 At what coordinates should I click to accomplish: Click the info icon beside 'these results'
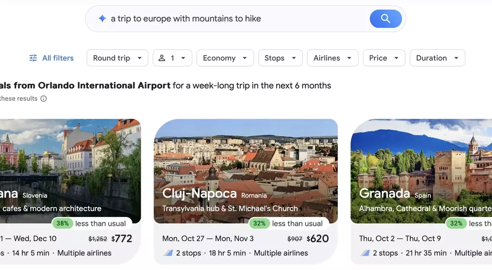coord(44,99)
